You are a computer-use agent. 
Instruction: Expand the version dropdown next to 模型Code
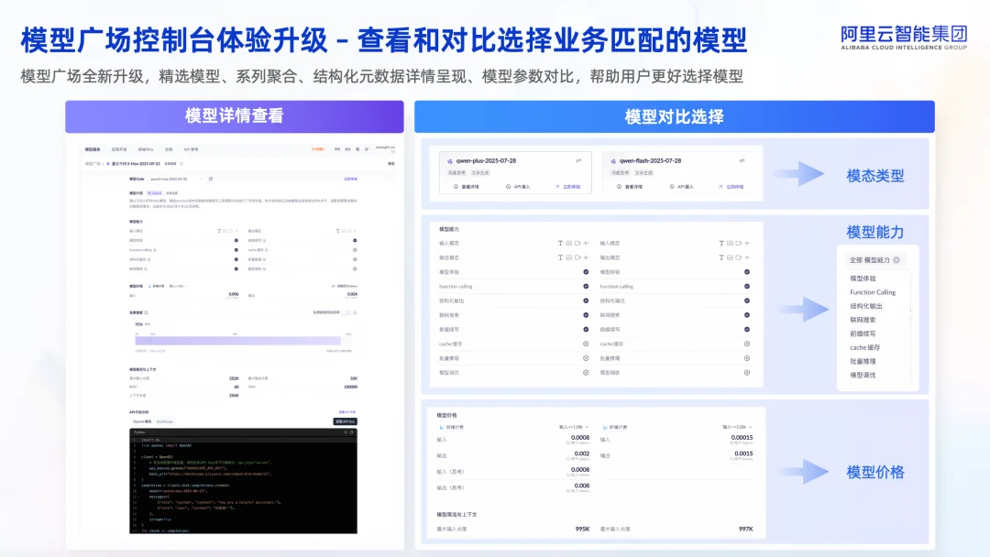tap(201, 179)
